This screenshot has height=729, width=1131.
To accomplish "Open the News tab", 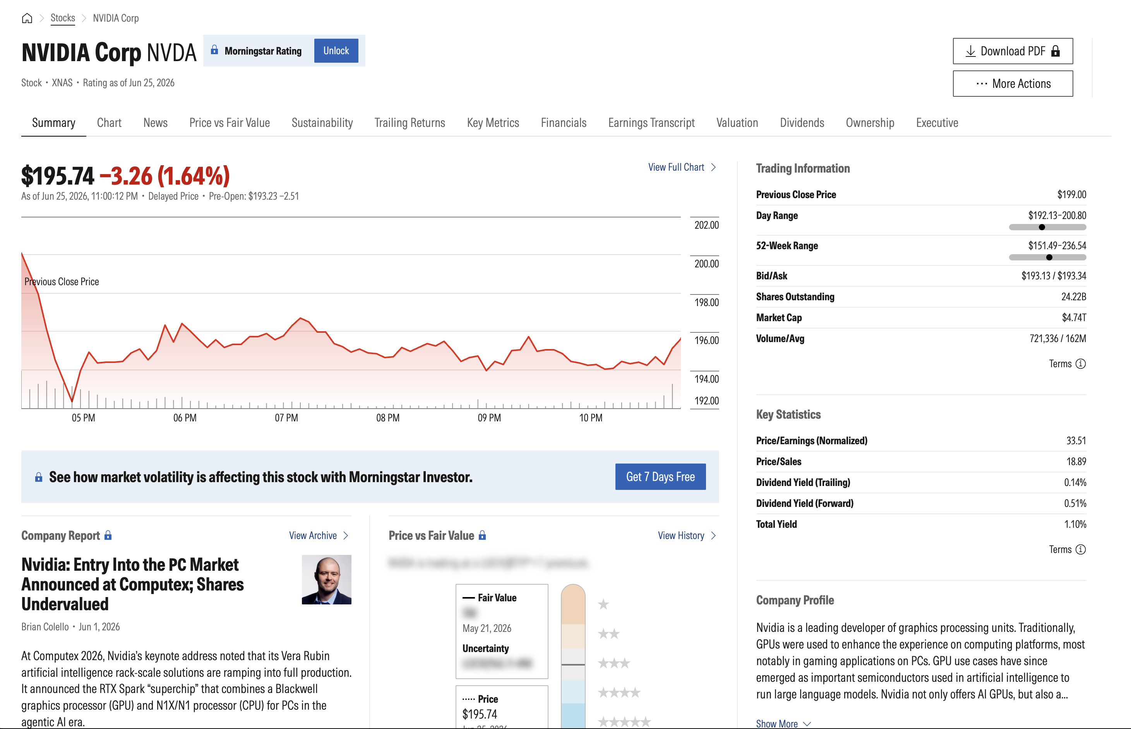I will (x=155, y=123).
